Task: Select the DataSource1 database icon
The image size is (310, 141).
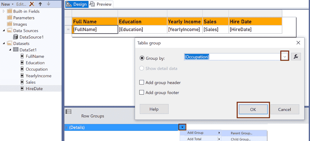Action: 15,37
